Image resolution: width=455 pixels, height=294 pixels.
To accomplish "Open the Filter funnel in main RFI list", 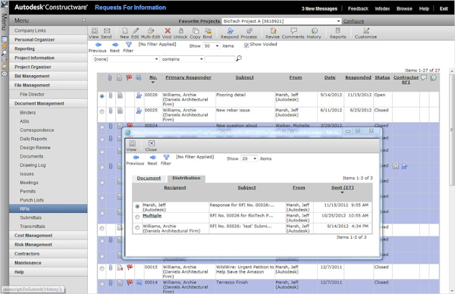I will click(129, 45).
